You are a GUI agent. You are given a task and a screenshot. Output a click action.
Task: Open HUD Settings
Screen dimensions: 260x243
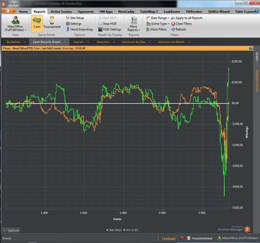point(110,29)
